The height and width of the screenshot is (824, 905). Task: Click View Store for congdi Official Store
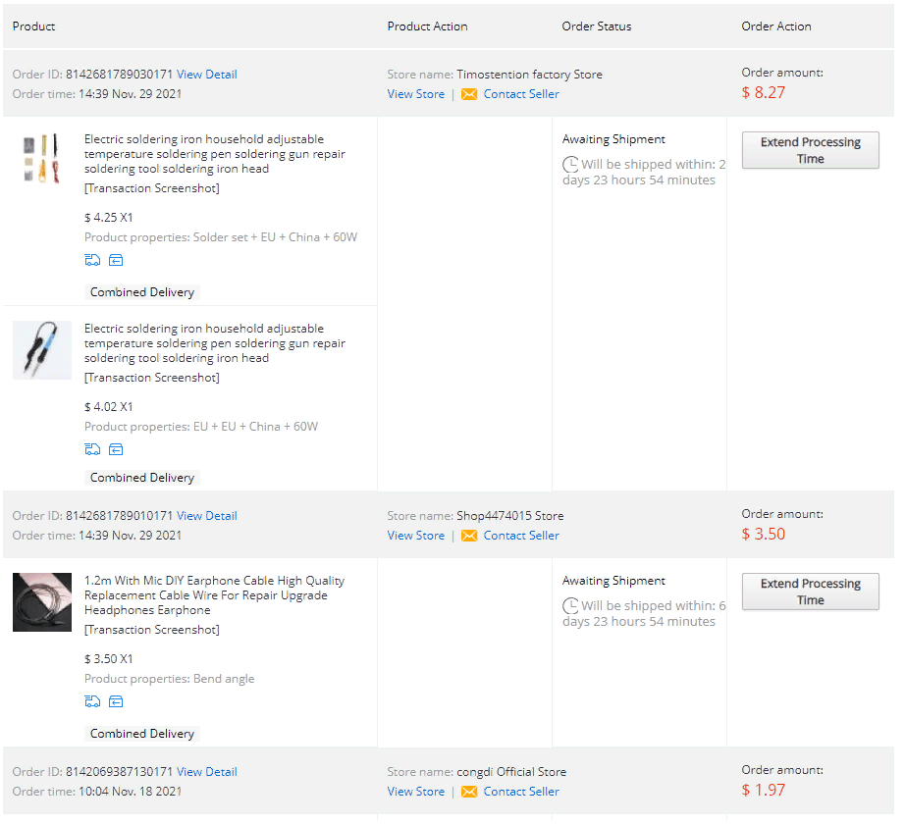click(415, 792)
